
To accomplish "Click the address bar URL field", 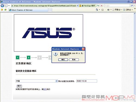I will (x=44, y=6).
